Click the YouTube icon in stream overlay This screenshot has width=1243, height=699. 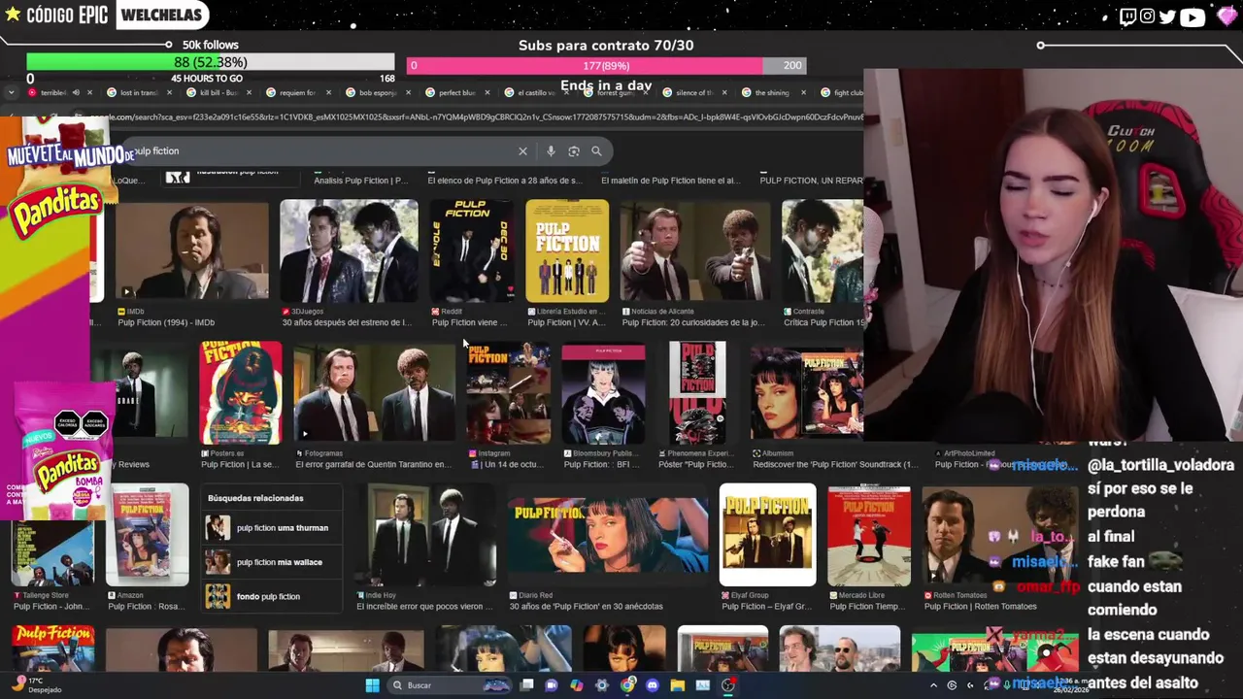click(x=1193, y=17)
